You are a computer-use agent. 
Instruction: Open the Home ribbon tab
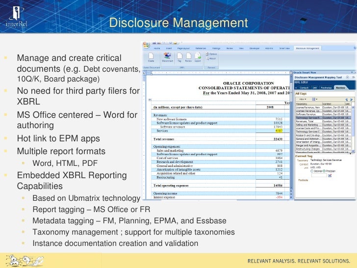157,48
